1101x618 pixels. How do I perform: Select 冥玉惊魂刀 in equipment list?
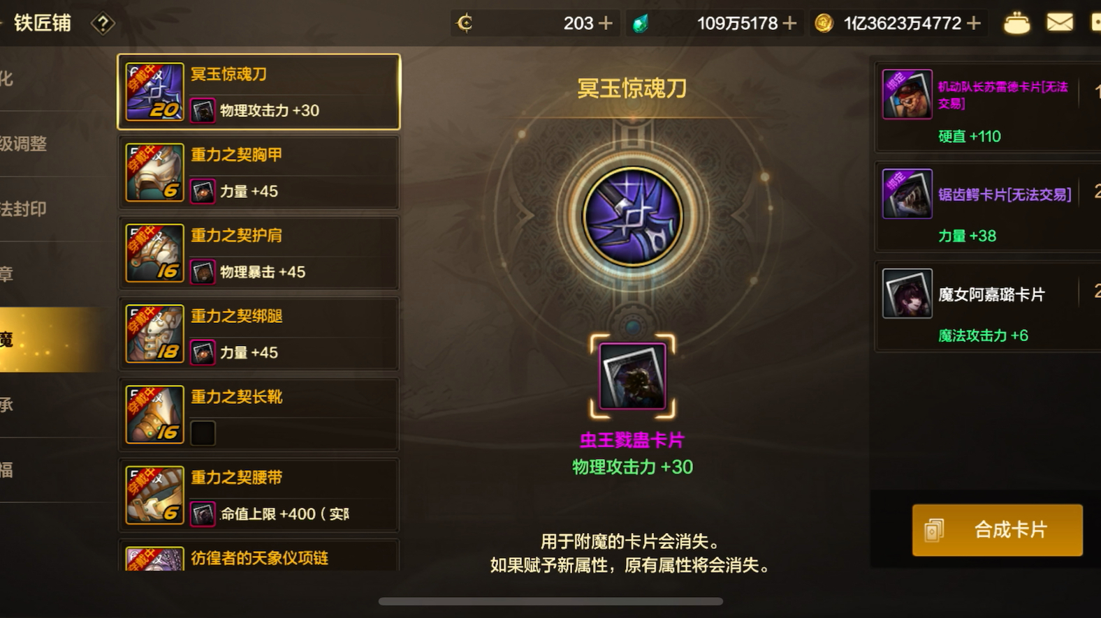[x=259, y=91]
